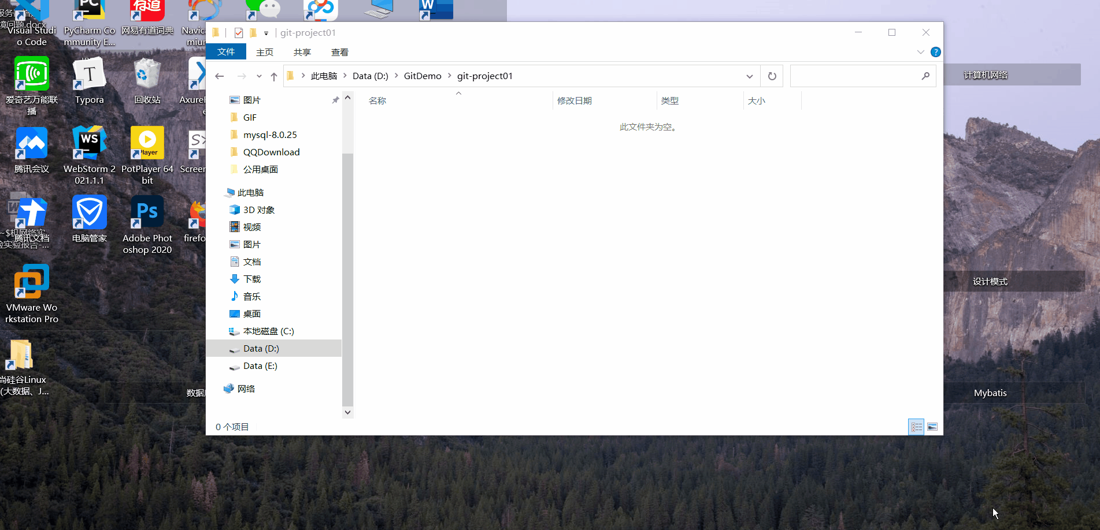Click GitDemo in the address path
This screenshot has width=1100, height=530.
click(423, 76)
